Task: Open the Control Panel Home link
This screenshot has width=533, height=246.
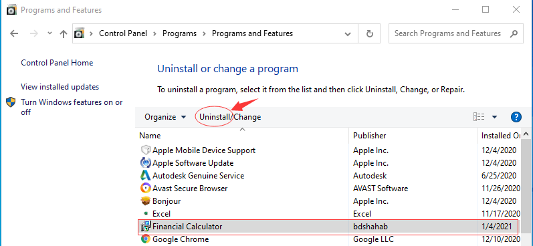Action: (x=57, y=63)
